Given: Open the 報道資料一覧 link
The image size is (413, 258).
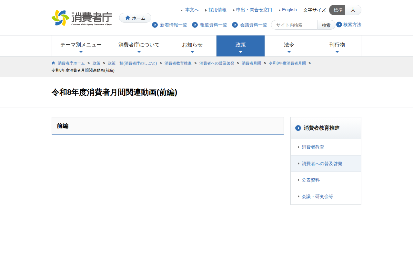Looking at the screenshot, I should tap(214, 25).
